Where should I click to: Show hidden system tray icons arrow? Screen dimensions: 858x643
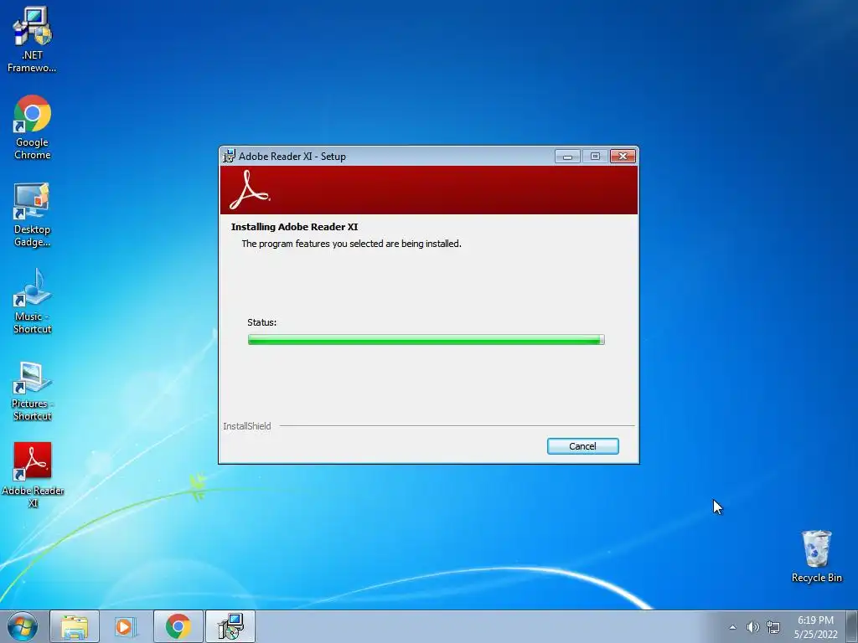click(x=732, y=627)
